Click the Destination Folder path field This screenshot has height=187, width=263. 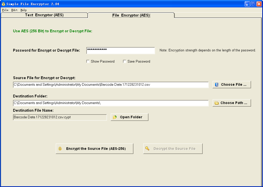[x=111, y=103]
